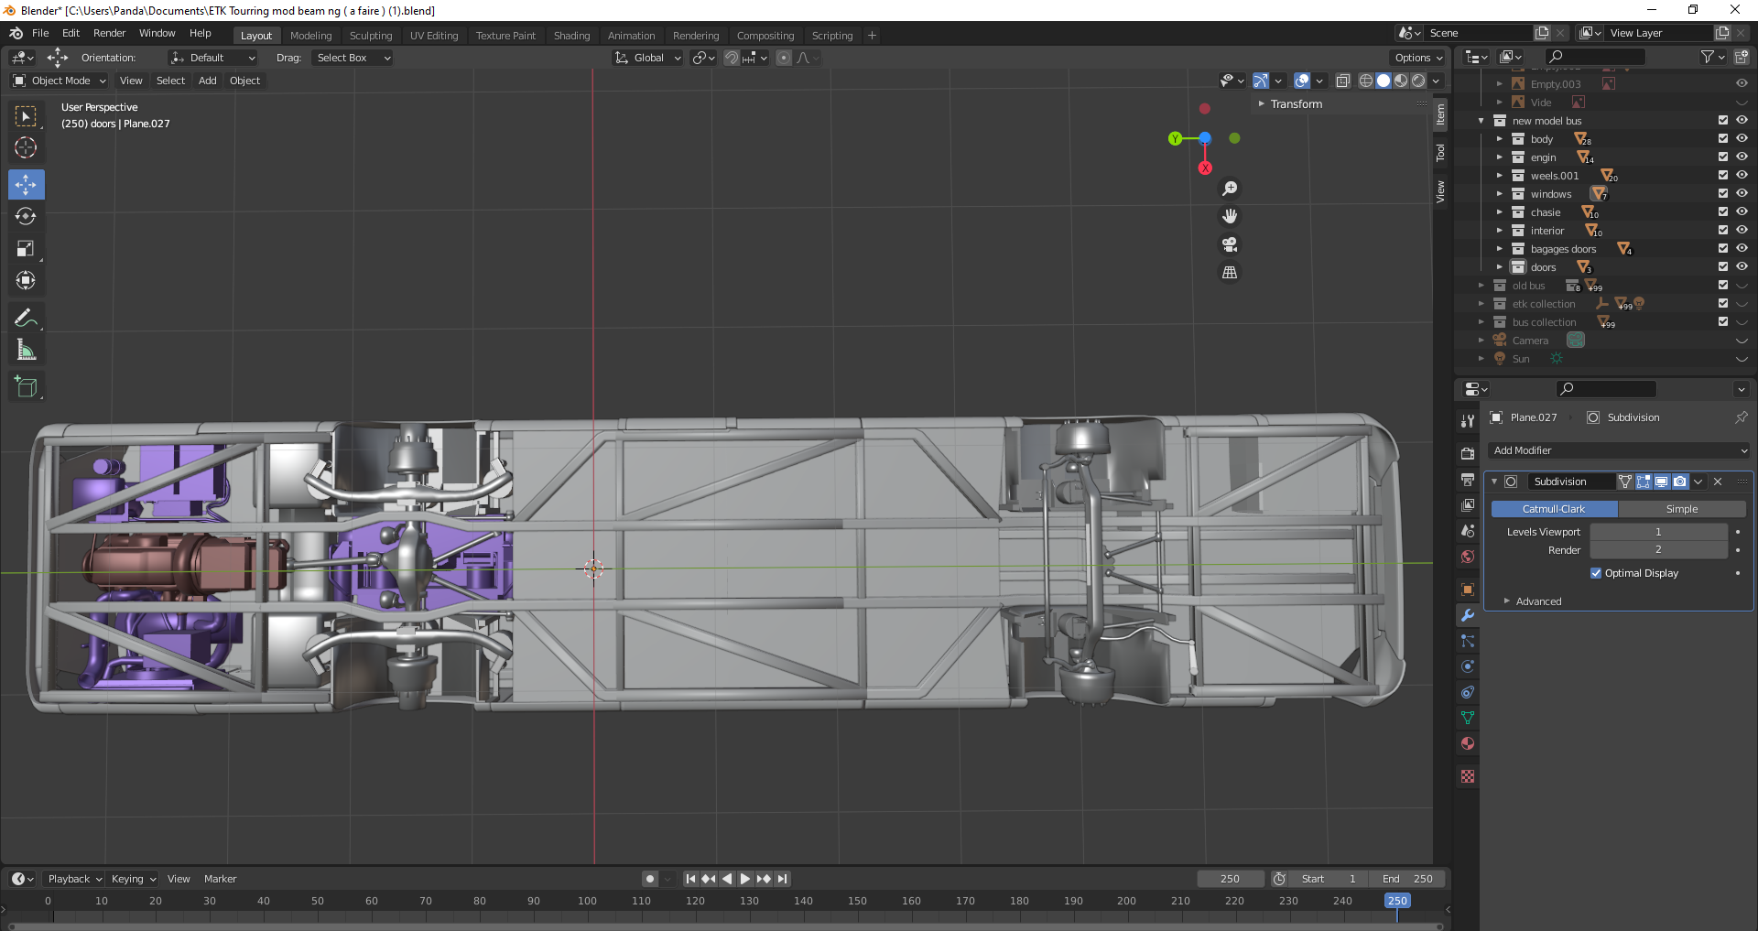1758x931 pixels.
Task: Click the current frame 250 playhead
Action: pos(1397,901)
